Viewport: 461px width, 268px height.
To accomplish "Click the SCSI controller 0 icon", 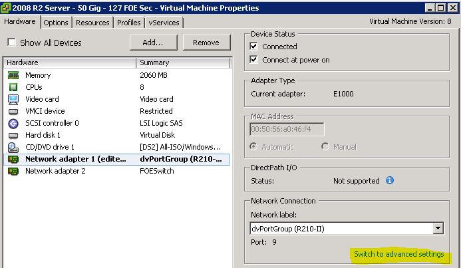I will point(13,124).
